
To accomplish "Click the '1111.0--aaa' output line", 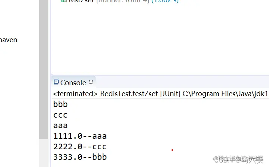I will (80, 136).
